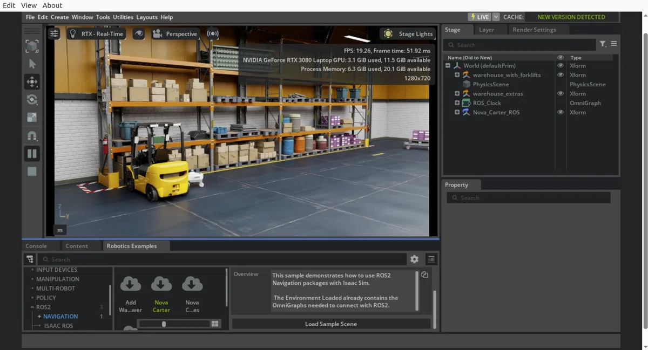Select the Nova Carter sample thumbnail
This screenshot has width=648, height=350.
pyautogui.click(x=161, y=294)
